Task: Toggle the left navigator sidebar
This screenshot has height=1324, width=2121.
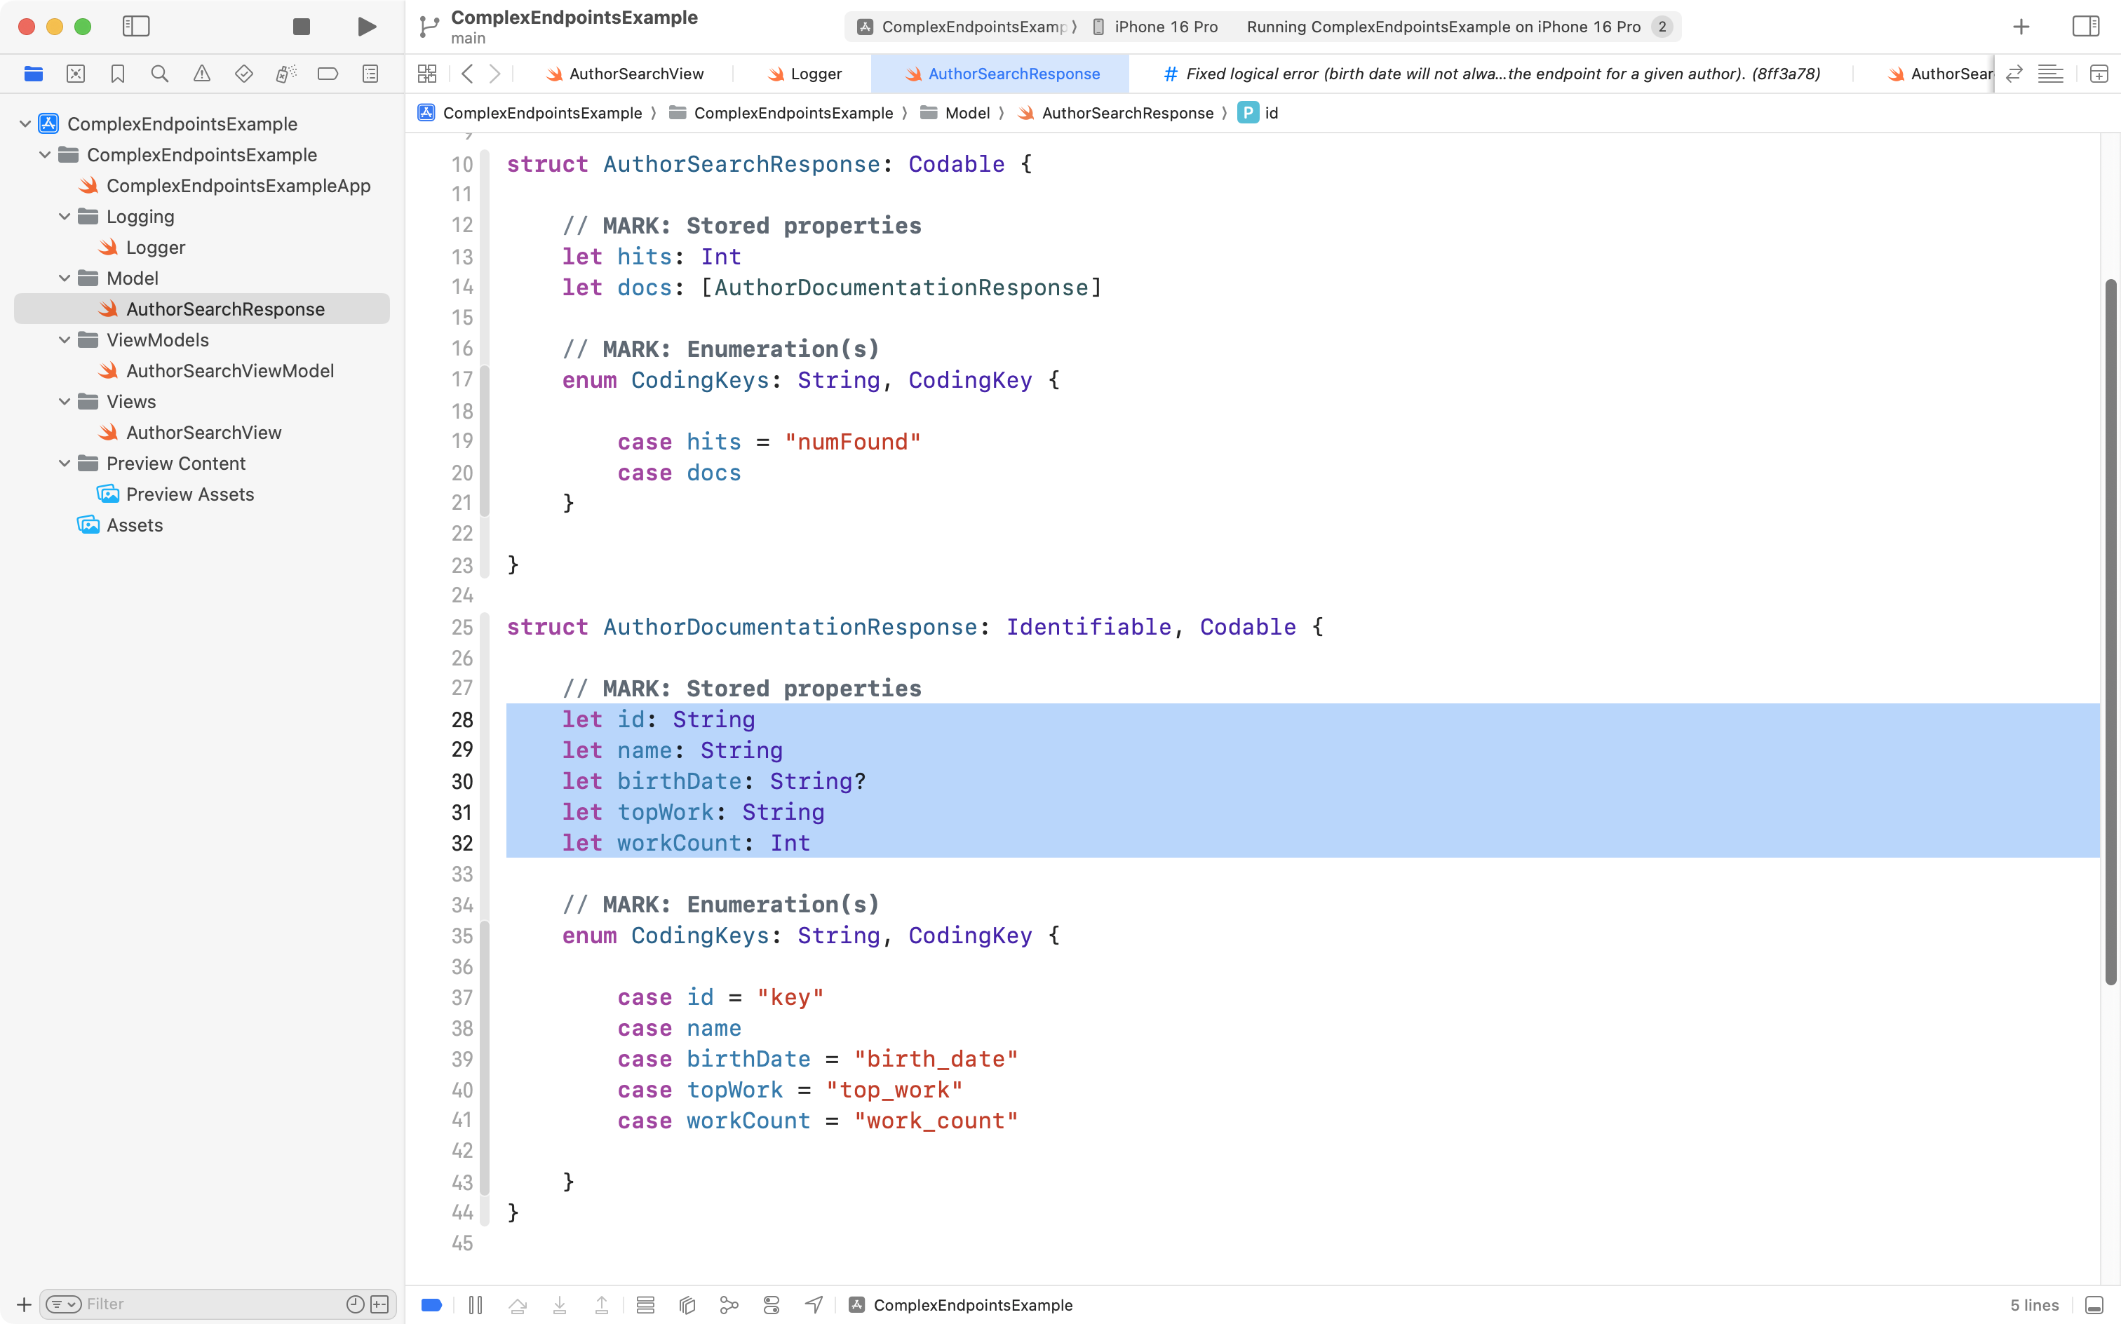Action: (136, 27)
